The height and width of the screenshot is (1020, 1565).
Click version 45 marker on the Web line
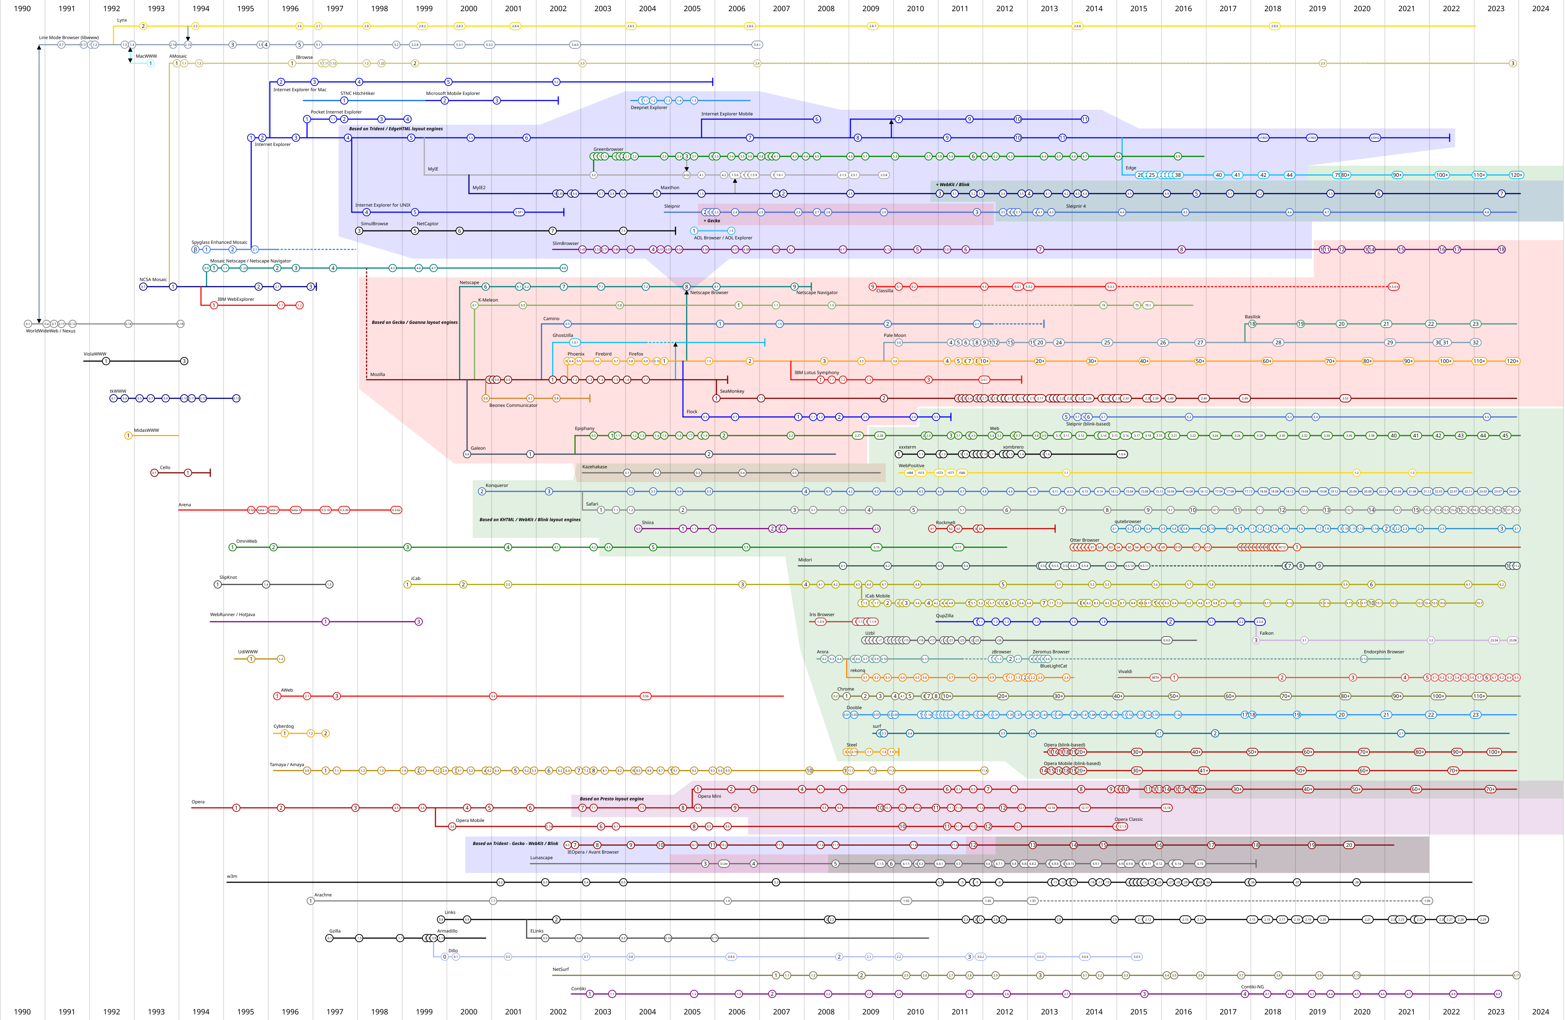[x=1505, y=435]
